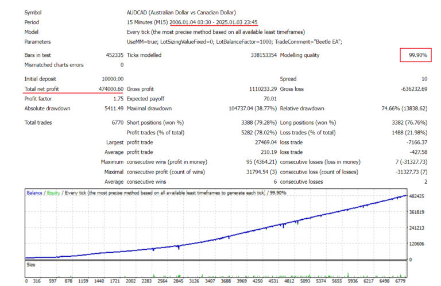Click the underlined test period date range
This screenshot has width=441, height=286.
[x=208, y=22]
